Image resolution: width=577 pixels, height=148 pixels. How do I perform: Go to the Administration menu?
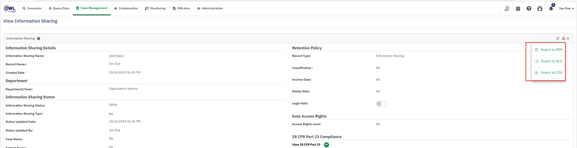210,8
